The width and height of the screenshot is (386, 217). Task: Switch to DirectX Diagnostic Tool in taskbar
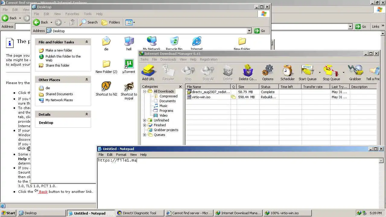(140, 213)
